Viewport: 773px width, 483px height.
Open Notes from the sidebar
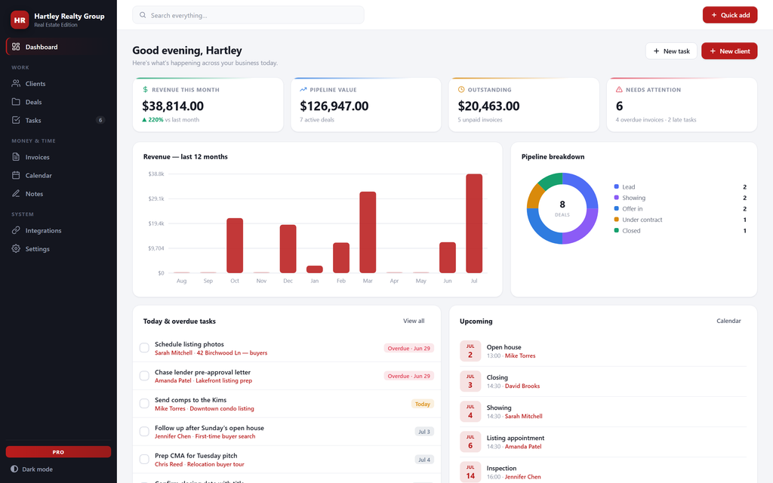pos(58,193)
